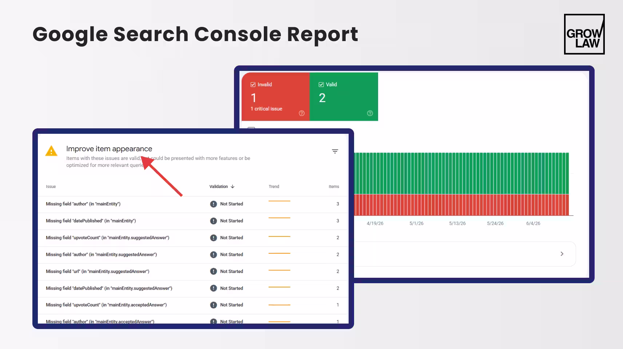Open Missing field "upvoteCount" in mainEntity.suggestedAnswer issue

pyautogui.click(x=107, y=238)
